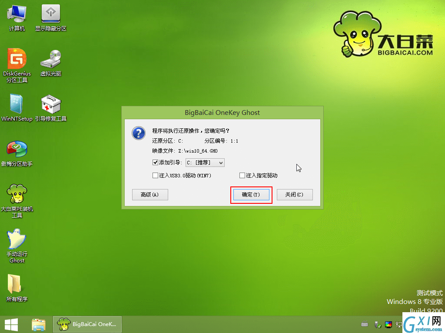This screenshot has width=445, height=333.
Task: Open the 计算机 desktop icon
Action: pos(17,17)
